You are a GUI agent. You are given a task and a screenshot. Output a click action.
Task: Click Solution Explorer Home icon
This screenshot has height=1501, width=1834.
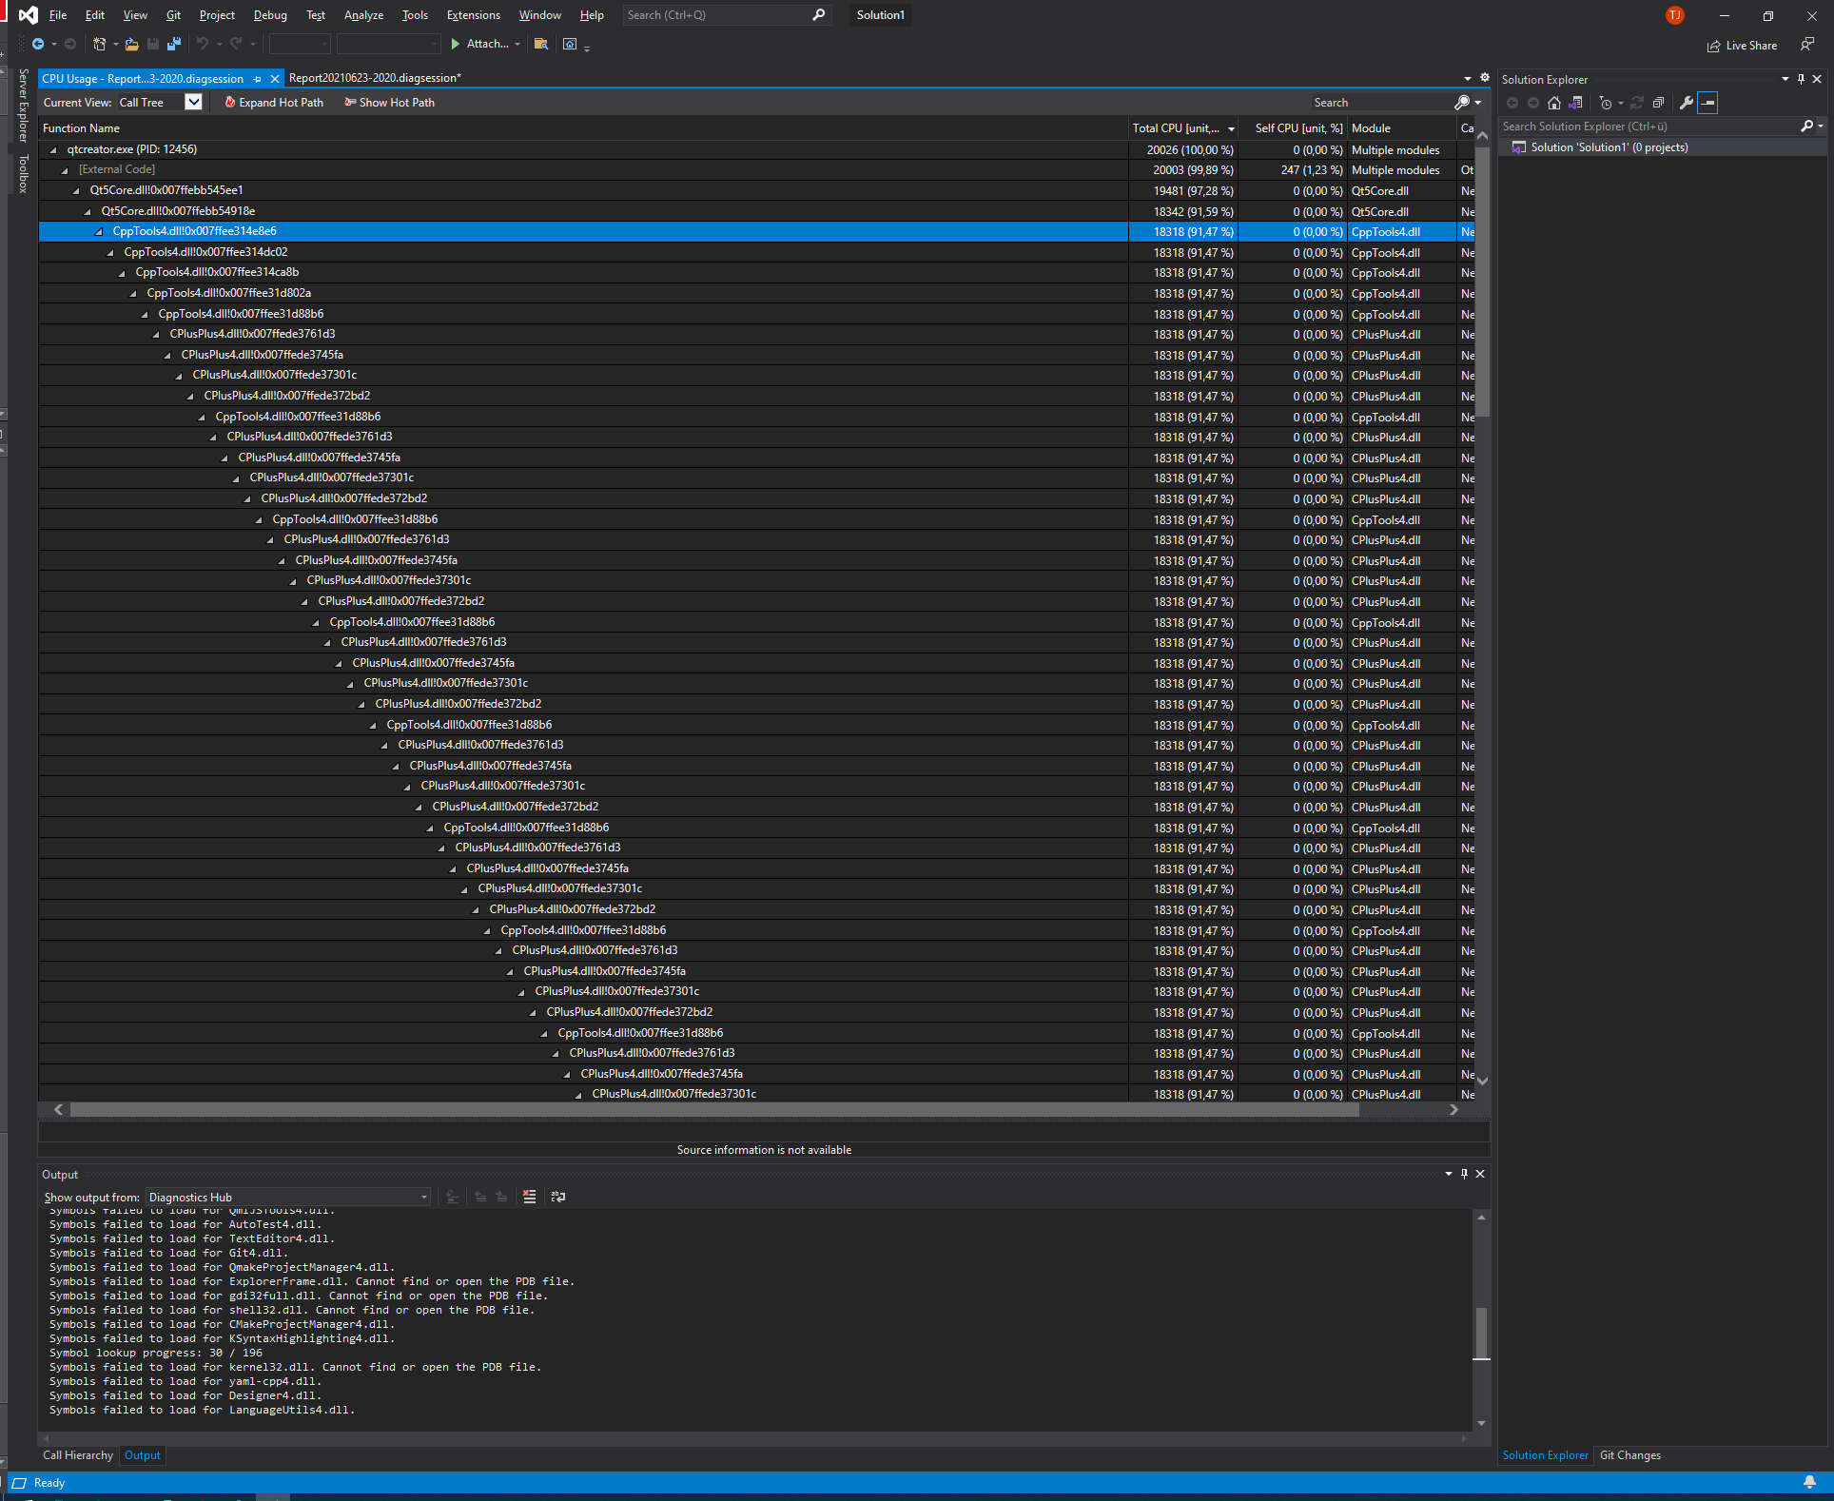click(1554, 103)
